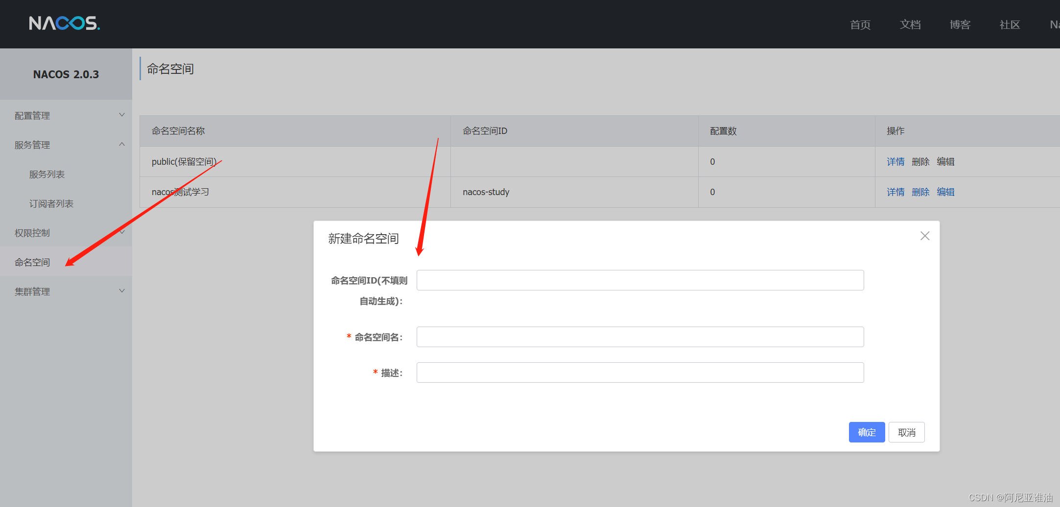Expand the 配置管理 menu
The image size is (1060, 507).
point(66,115)
